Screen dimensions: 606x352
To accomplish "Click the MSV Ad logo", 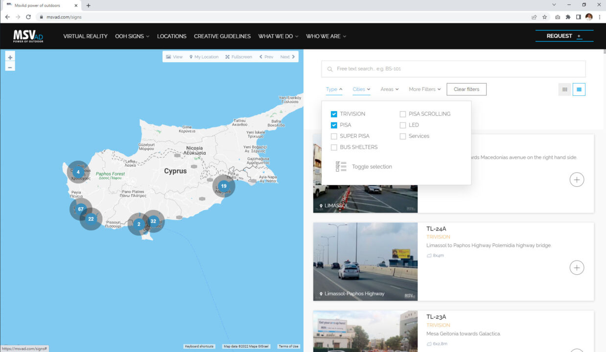I will point(28,36).
